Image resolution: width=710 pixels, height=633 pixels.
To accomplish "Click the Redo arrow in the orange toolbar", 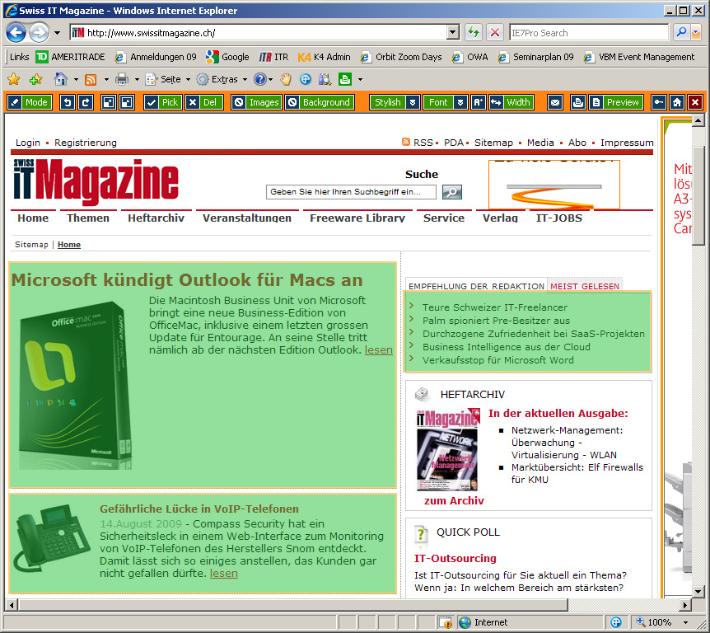I will tap(86, 102).
